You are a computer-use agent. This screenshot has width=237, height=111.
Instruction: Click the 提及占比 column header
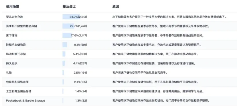69,7
